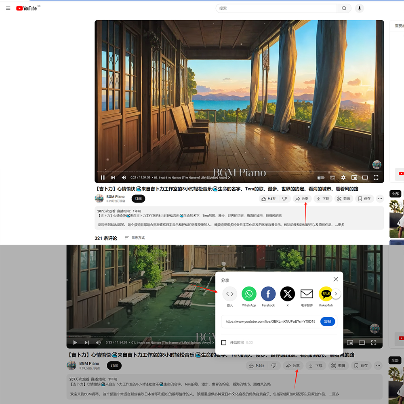Mute the undimmed upper player's volume
The width and height of the screenshot is (404, 404).
(124, 177)
